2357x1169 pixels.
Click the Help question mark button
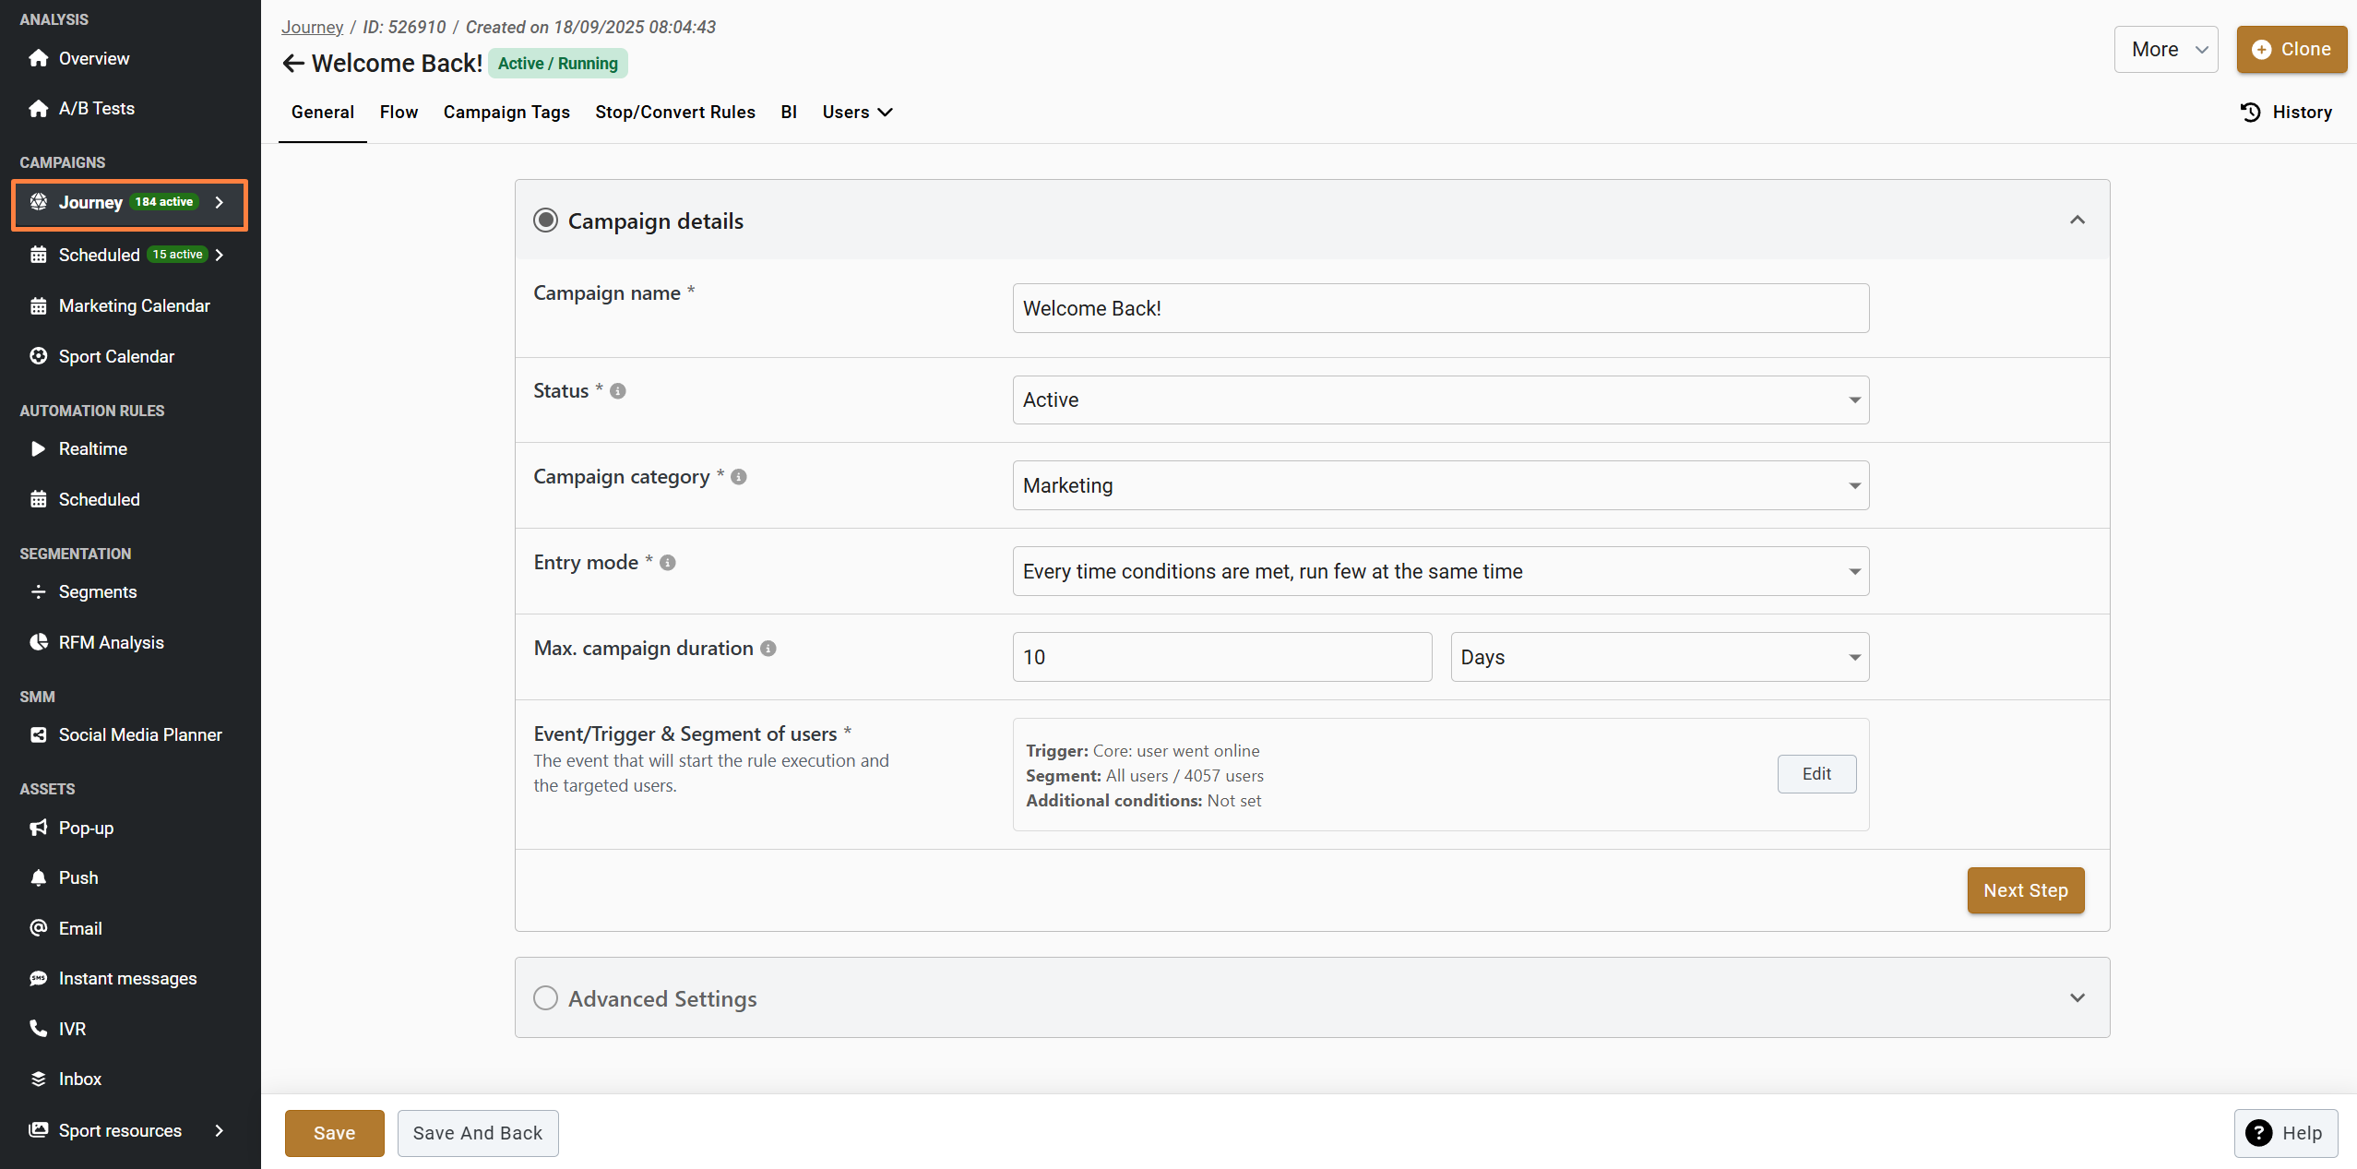tap(2285, 1133)
